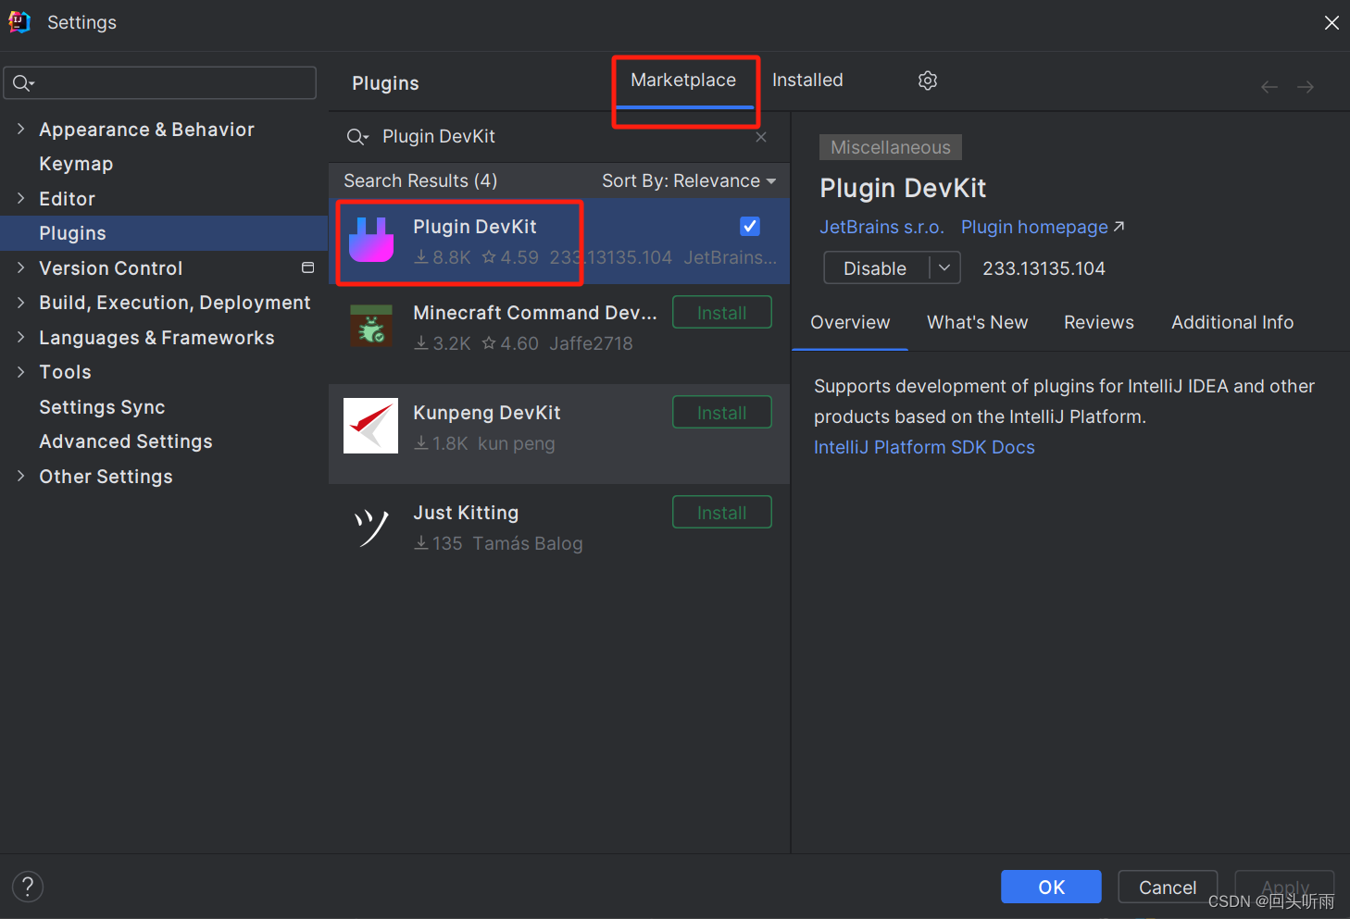Viewport: 1350px width, 919px height.
Task: Expand Build, Execution, Deployment node
Action: click(20, 302)
